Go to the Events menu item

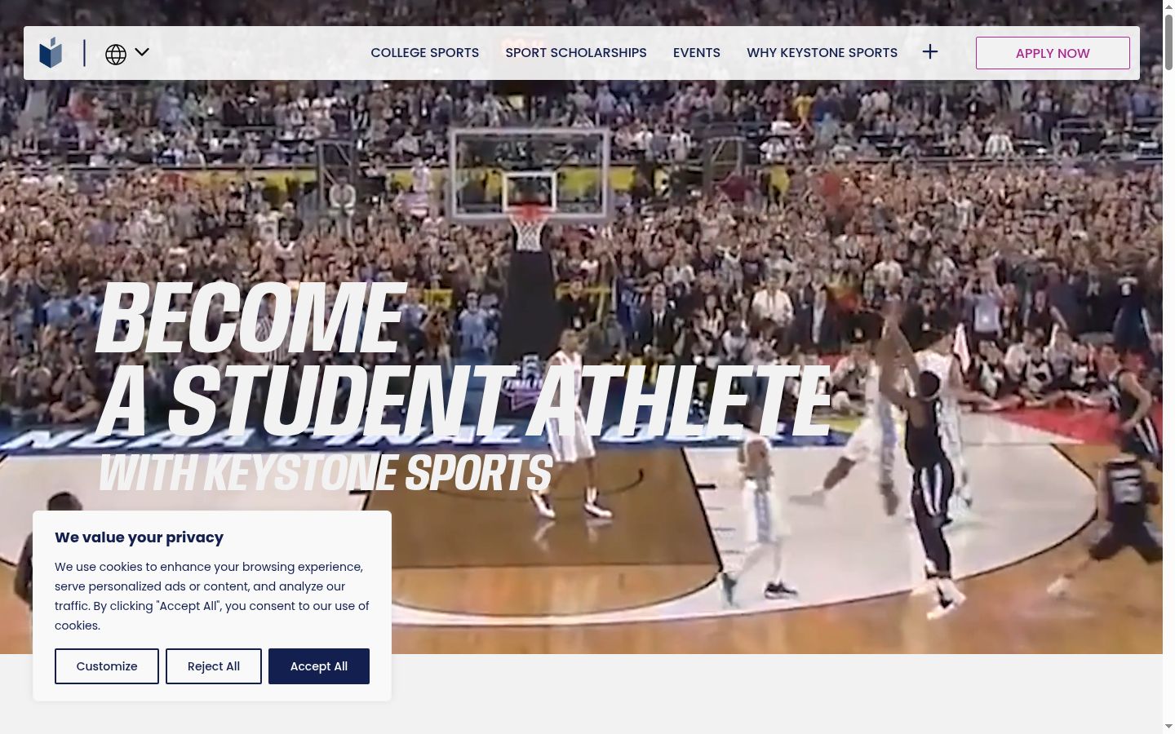click(697, 53)
